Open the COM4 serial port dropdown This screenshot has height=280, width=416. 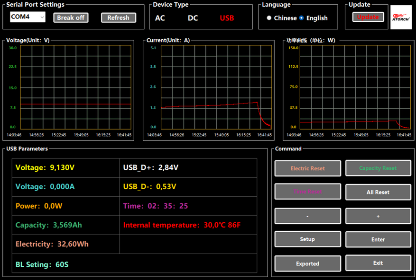[28, 17]
